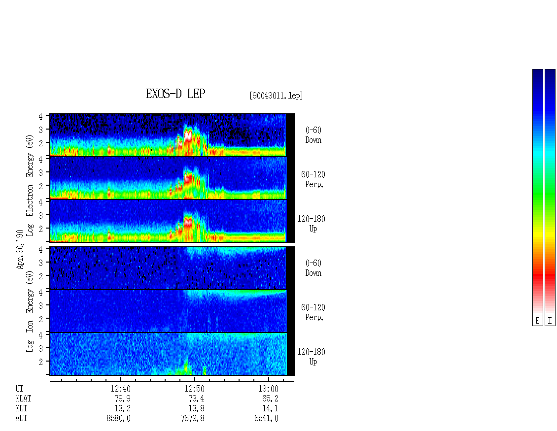Select the boxed E label under the color bar
Viewport: 557px width, 431px height.
[x=537, y=321]
